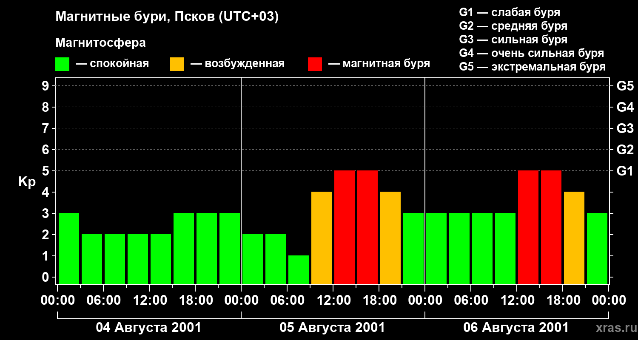Click the '06 Августа 2001' date label
Screen dimensions: 638x340
click(x=516, y=328)
